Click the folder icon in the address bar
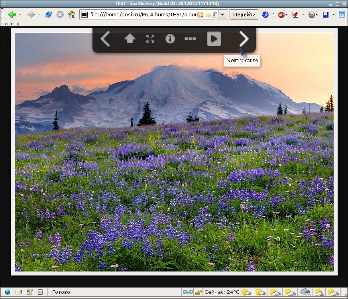This screenshot has height=299, width=348. [x=208, y=15]
